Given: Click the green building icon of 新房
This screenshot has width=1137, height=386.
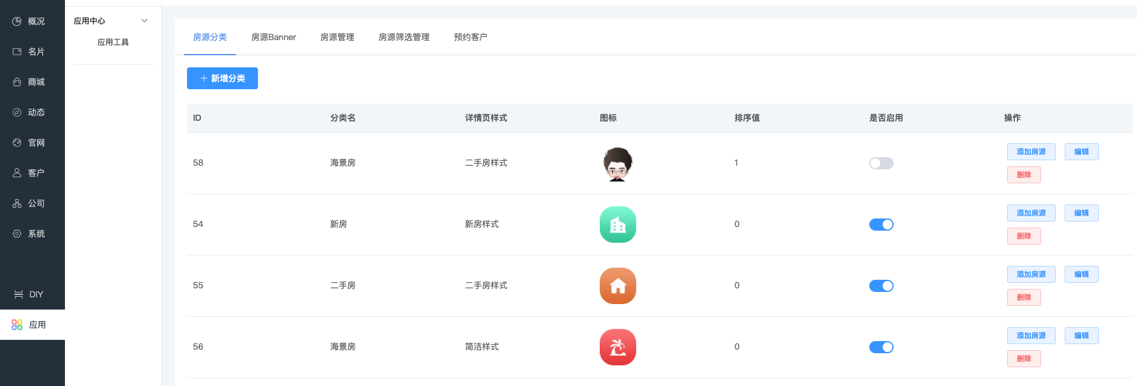Looking at the screenshot, I should pos(618,225).
